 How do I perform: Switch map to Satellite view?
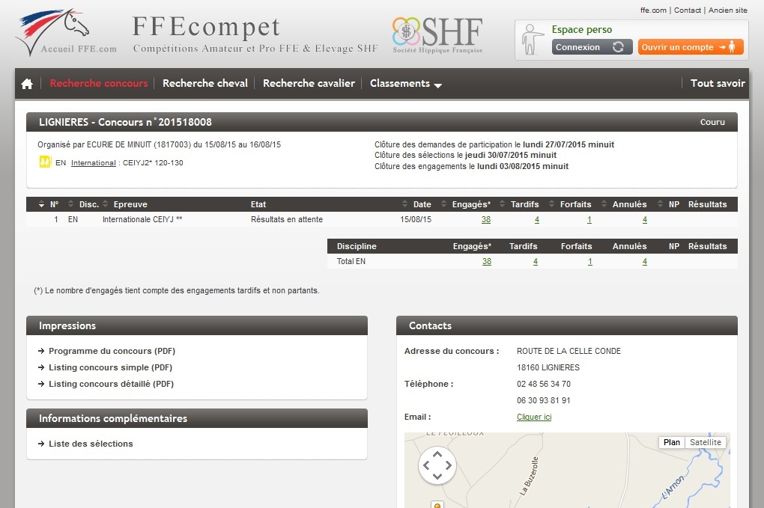(705, 442)
